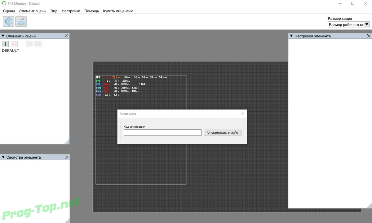Click the FPS Monitor app title icon
The height and width of the screenshot is (223, 372).
coord(4,3)
